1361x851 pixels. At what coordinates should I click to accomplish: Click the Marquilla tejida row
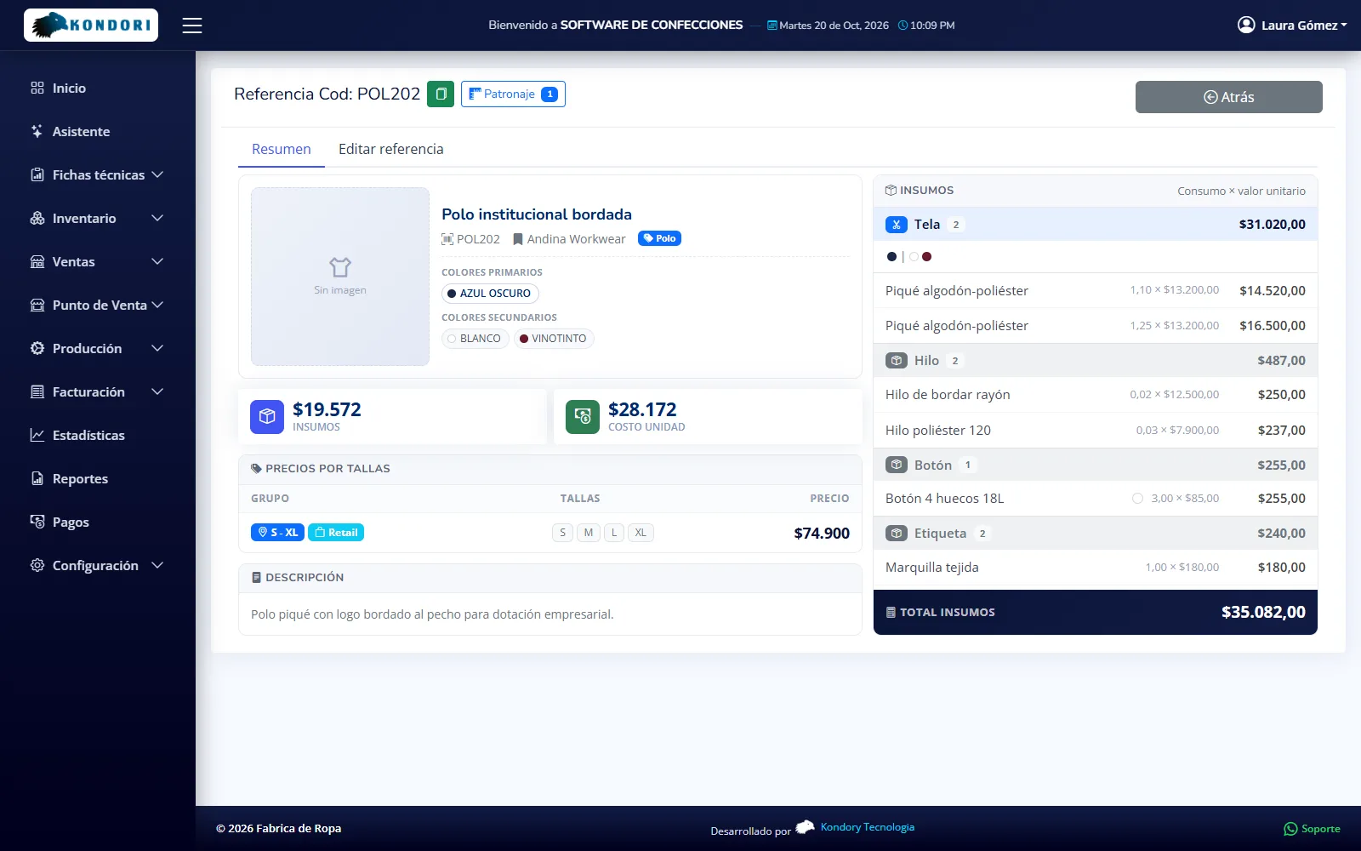[x=1096, y=568]
